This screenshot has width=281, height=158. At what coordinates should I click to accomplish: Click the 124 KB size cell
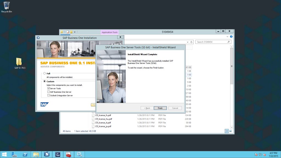(x=188, y=115)
